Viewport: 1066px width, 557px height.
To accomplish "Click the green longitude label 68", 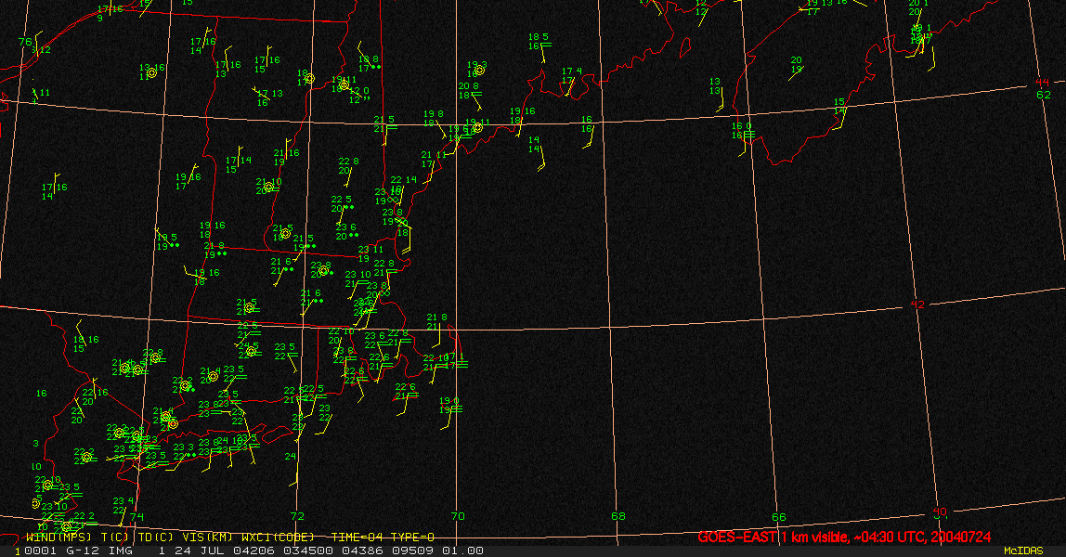I will pos(618,516).
